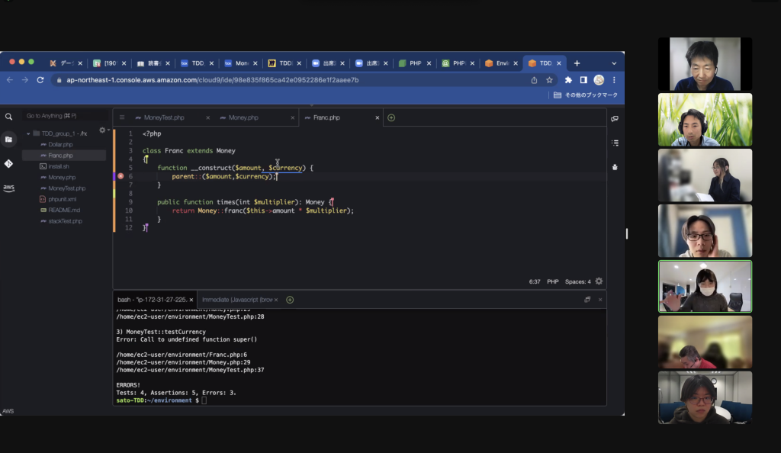The width and height of the screenshot is (781, 453).
Task: Close the Chrome tab labeled Envi
Action: click(516, 63)
